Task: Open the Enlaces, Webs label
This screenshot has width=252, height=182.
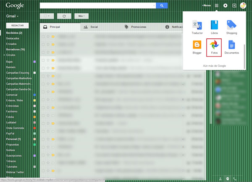Action: 14,100
